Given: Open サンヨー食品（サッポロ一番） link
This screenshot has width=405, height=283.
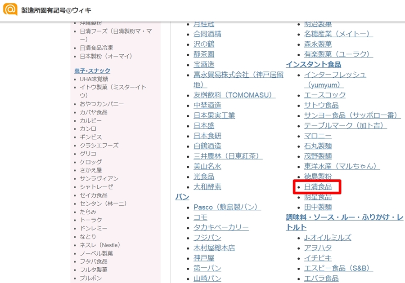Looking at the screenshot, I should pos(352,115).
